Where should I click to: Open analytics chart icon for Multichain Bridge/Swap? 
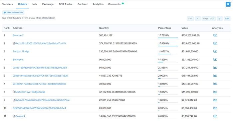tap(215, 92)
